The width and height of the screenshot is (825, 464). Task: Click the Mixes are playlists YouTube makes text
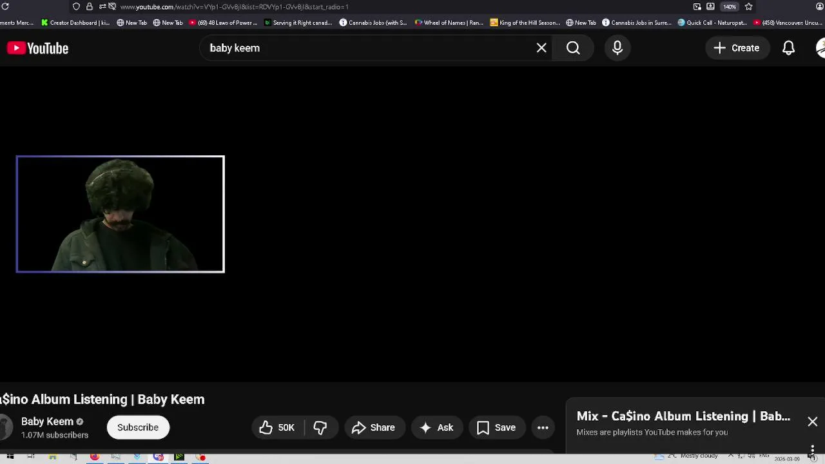point(652,432)
